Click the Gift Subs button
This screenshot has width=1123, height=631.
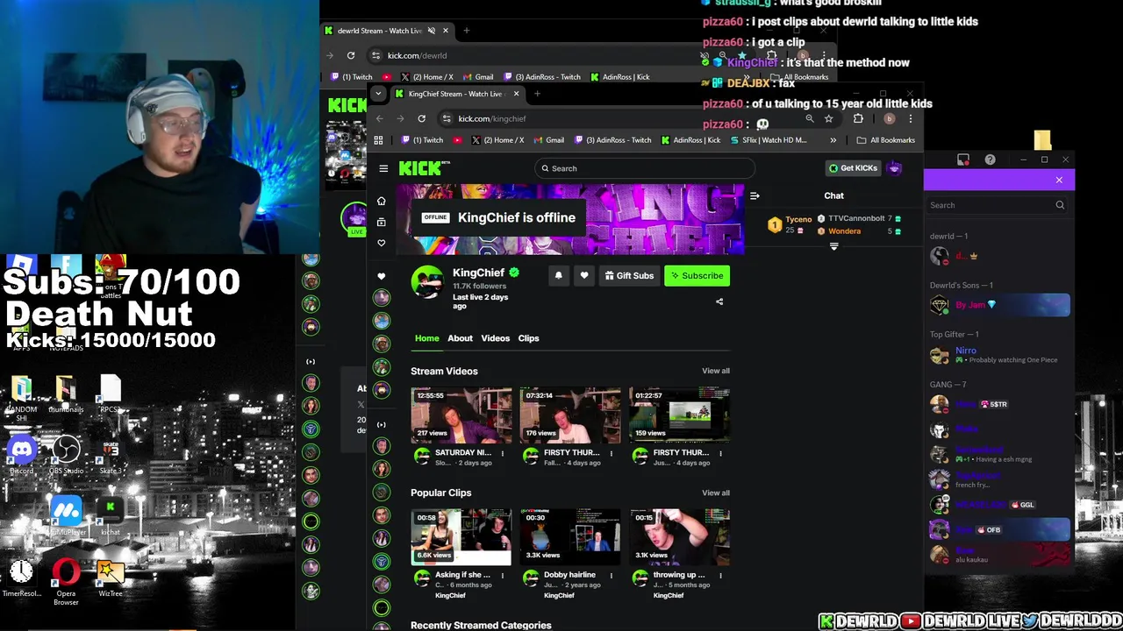tap(629, 275)
